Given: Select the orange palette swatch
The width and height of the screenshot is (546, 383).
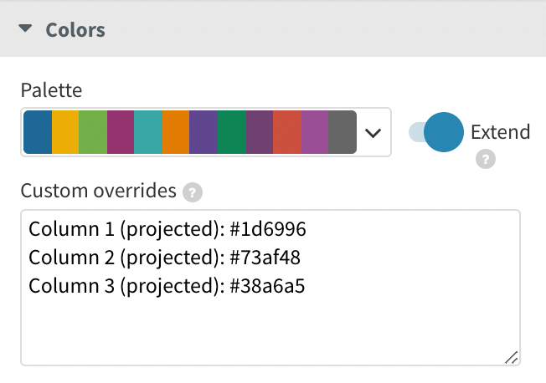Looking at the screenshot, I should pyautogui.click(x=176, y=132).
